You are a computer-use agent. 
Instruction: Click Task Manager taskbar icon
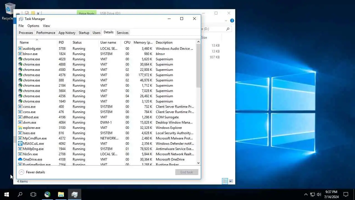(x=74, y=194)
